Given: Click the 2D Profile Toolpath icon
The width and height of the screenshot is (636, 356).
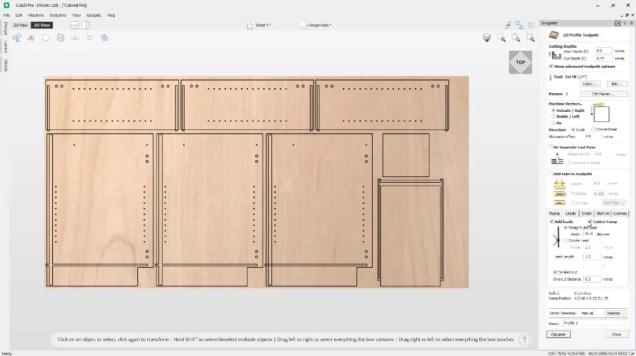Looking at the screenshot, I should (553, 35).
